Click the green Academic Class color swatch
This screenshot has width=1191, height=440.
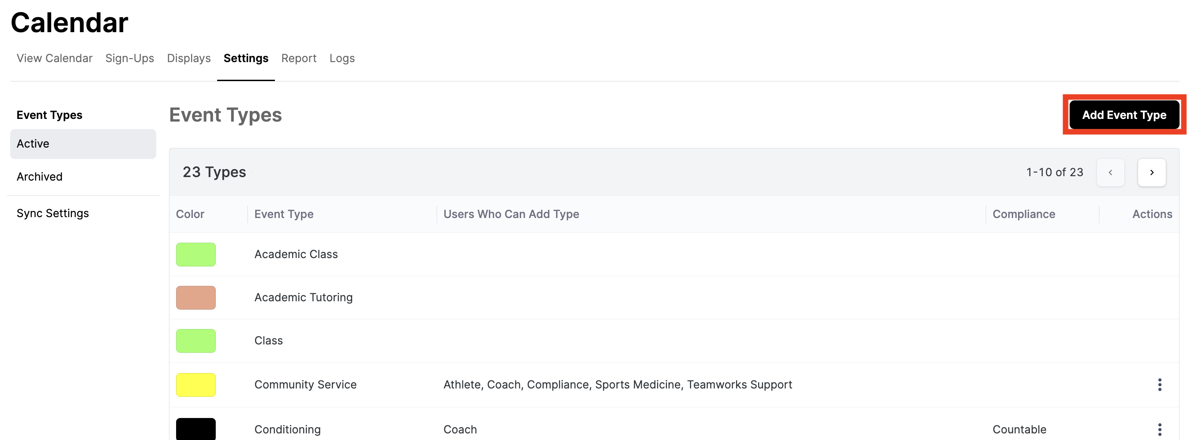[195, 255]
